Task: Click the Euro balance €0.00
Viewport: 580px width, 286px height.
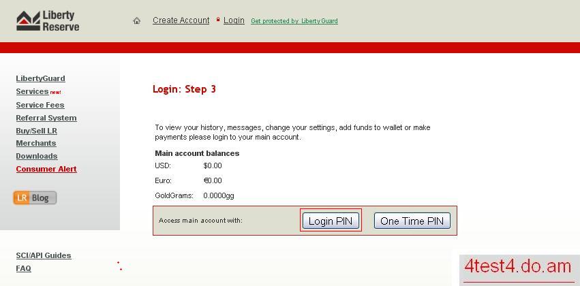Action: pyautogui.click(x=213, y=180)
